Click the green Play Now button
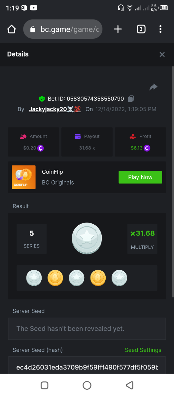 click(x=140, y=177)
